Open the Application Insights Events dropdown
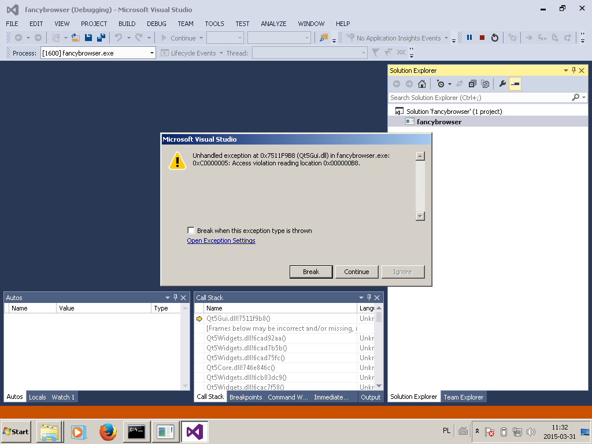592x444 pixels. 446,38
